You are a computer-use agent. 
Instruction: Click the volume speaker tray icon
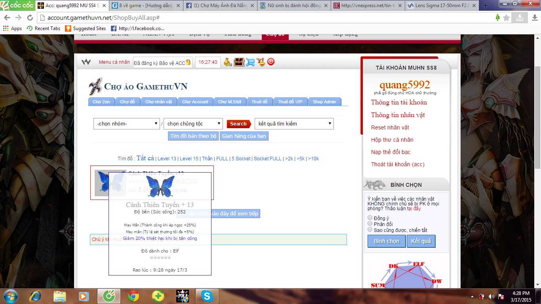pos(491,296)
